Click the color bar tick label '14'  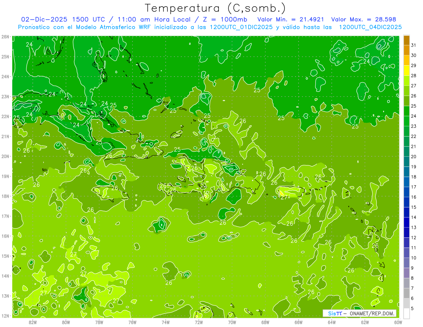click(413, 217)
